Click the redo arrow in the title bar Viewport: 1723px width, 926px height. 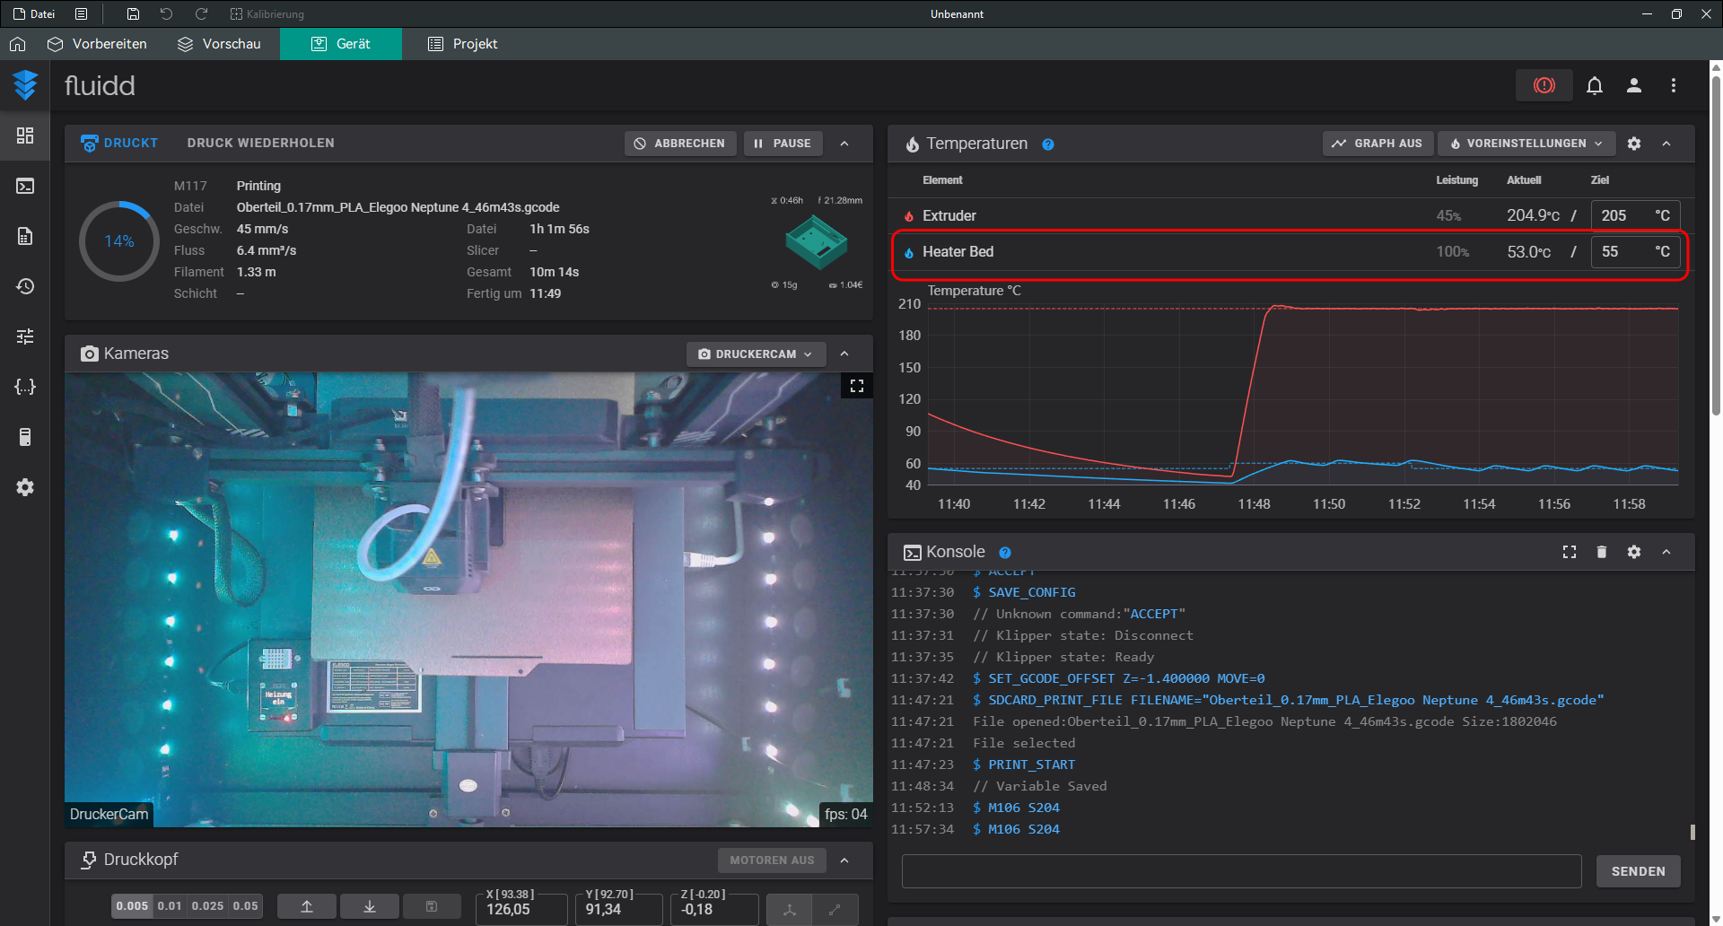tap(201, 14)
